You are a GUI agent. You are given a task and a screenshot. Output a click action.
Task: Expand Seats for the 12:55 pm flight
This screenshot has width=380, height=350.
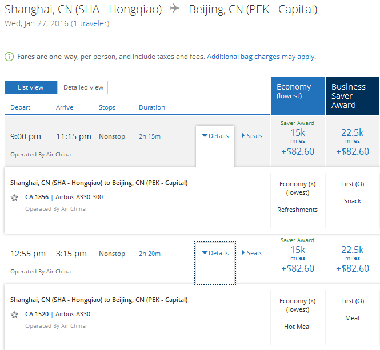point(252,253)
